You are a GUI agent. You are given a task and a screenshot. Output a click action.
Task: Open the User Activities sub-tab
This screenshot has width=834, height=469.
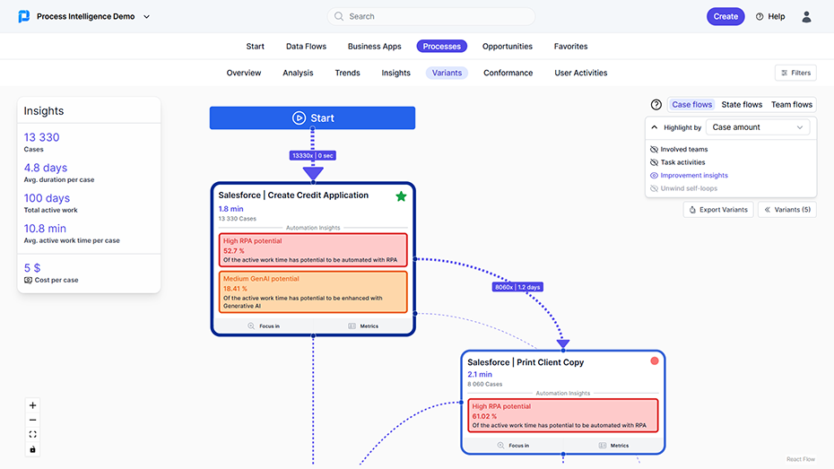click(581, 73)
